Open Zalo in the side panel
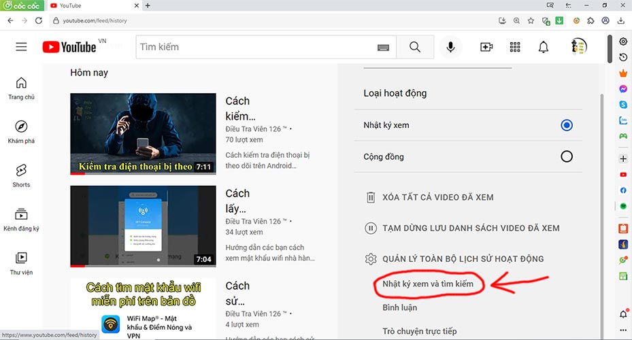The height and width of the screenshot is (340, 632). tap(623, 120)
